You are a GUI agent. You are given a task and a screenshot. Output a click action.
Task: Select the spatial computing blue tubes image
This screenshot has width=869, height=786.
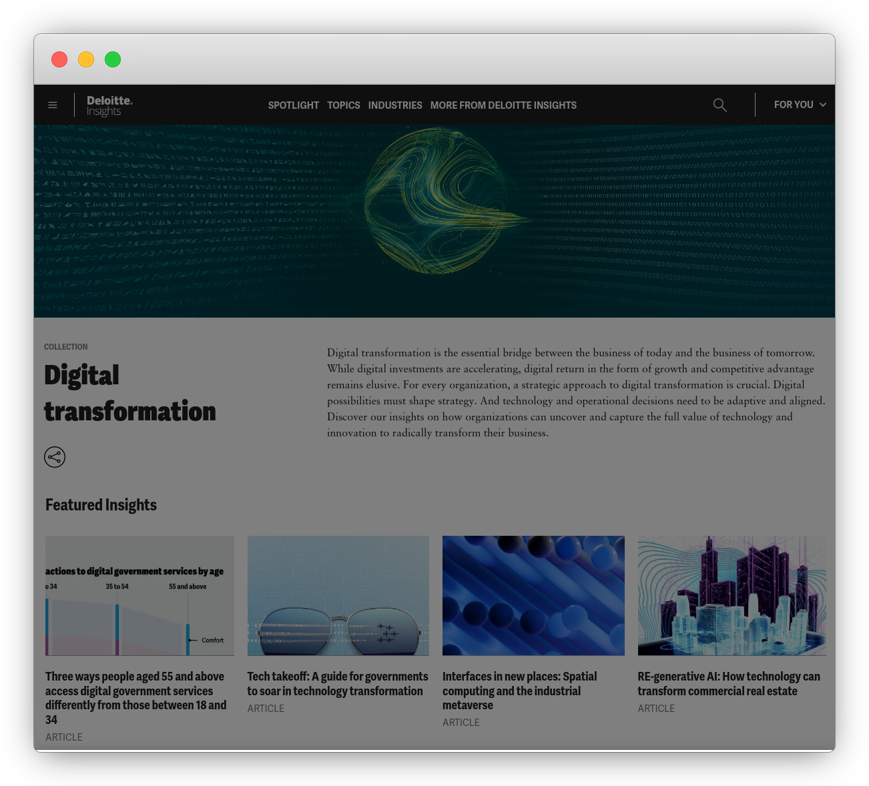[533, 595]
